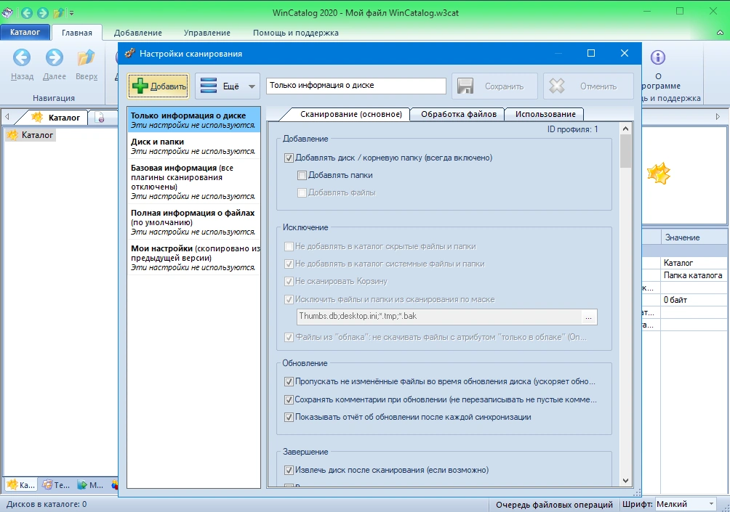730x512 pixels.
Task: Toggle Не добавлять системные файлы и папки
Action: tap(289, 264)
